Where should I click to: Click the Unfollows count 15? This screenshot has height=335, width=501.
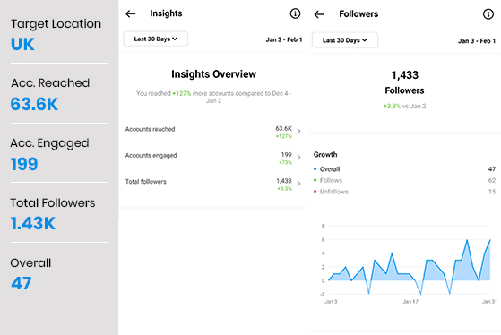(x=492, y=192)
